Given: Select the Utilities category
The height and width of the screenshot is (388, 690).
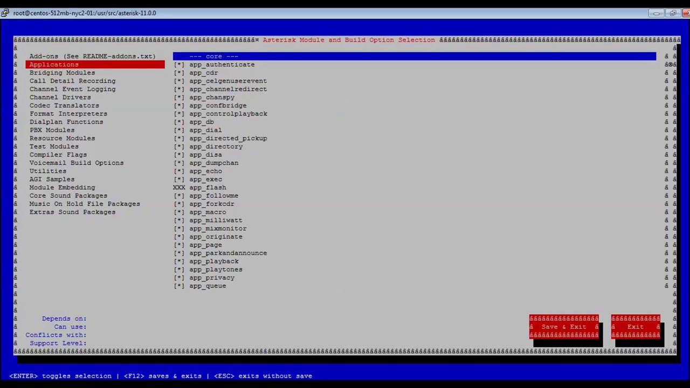Looking at the screenshot, I should 48,171.
